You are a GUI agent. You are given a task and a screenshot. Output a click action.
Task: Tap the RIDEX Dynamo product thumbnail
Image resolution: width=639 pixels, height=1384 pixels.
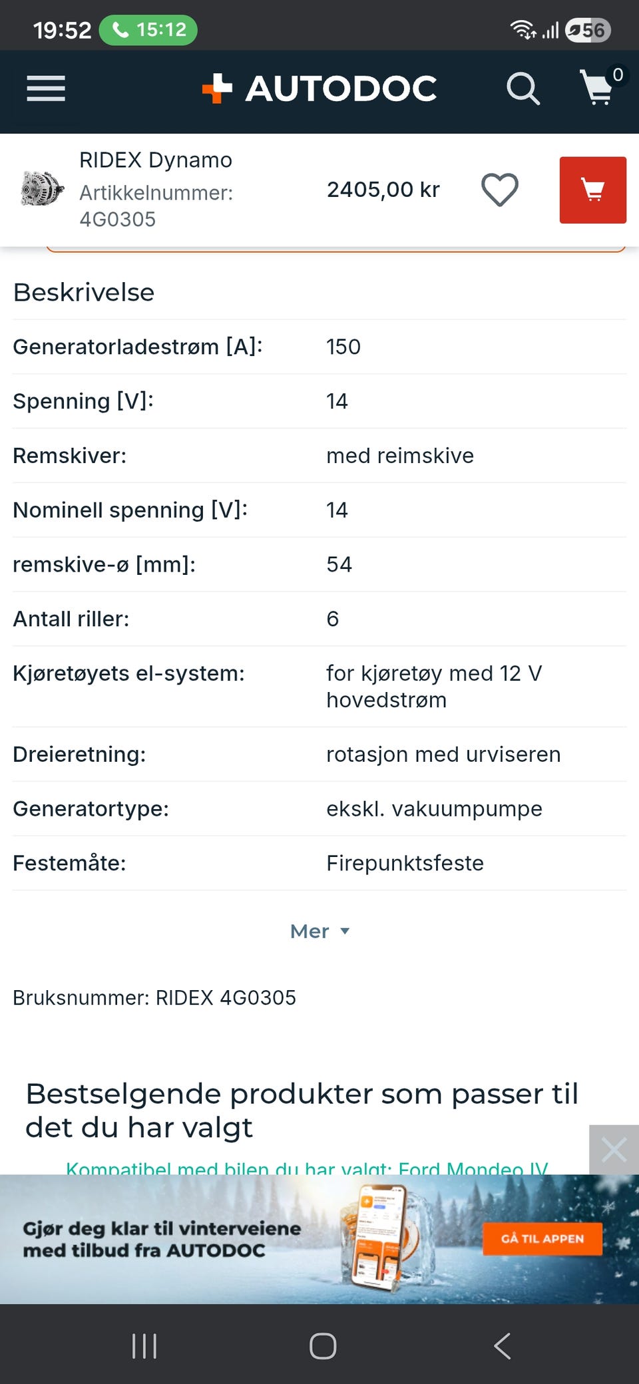point(41,189)
